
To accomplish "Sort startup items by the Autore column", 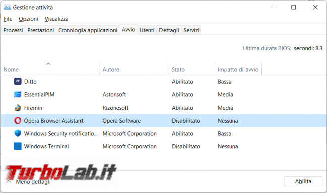I will click(111, 70).
